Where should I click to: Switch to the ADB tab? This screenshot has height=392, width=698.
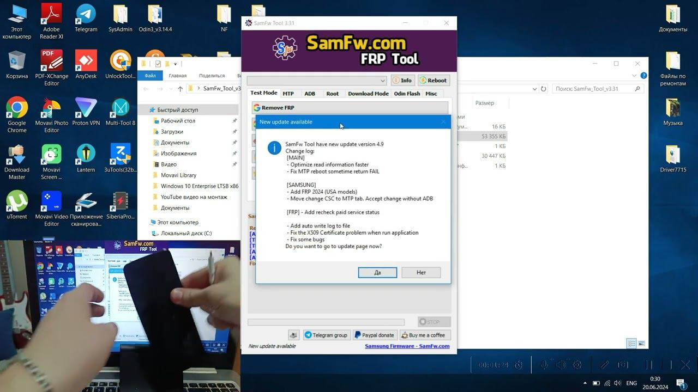click(310, 94)
